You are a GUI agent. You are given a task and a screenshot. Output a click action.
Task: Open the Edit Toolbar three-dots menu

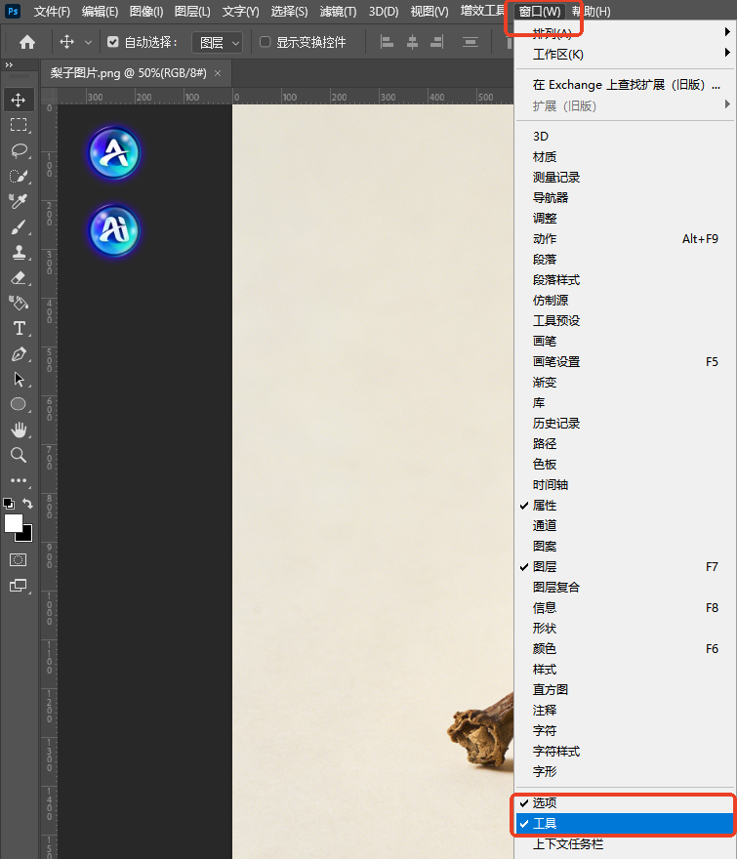pyautogui.click(x=19, y=480)
